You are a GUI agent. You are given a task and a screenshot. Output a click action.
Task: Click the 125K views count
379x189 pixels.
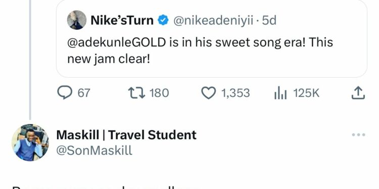click(x=306, y=93)
